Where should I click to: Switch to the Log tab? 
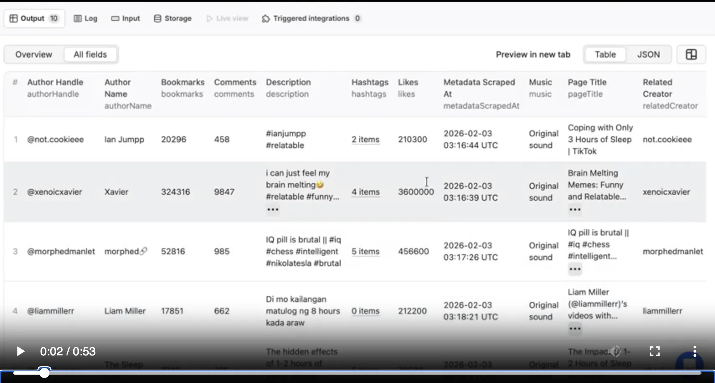[x=86, y=18]
